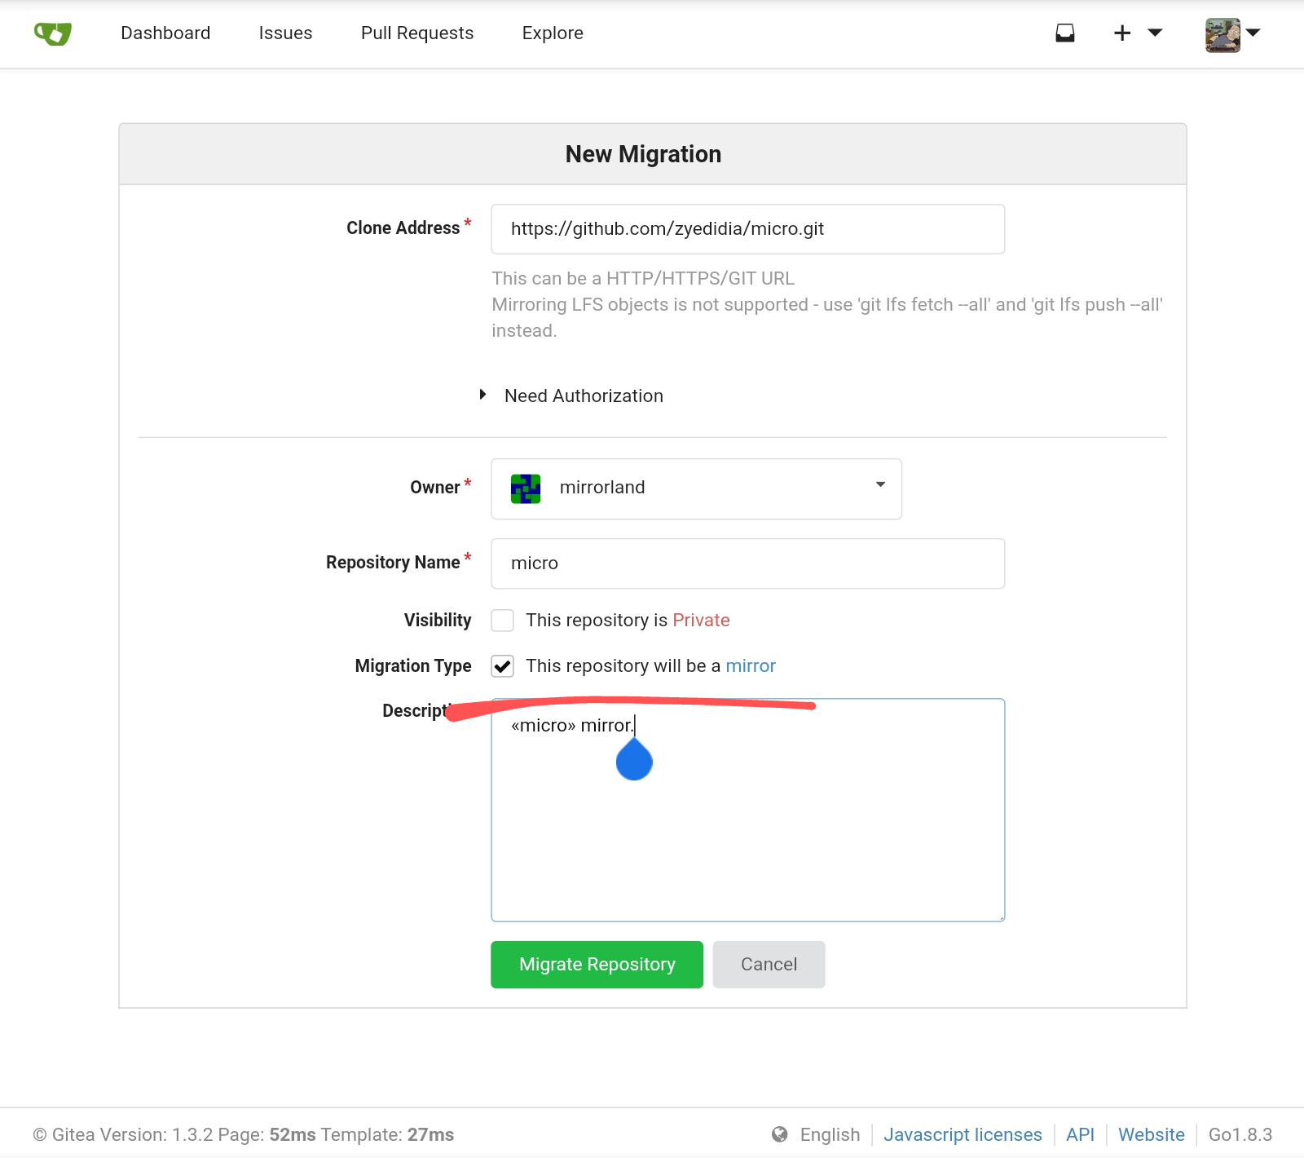Viewport: 1304px width, 1158px height.
Task: Open the Owner dropdown arrow
Action: [x=880, y=485]
